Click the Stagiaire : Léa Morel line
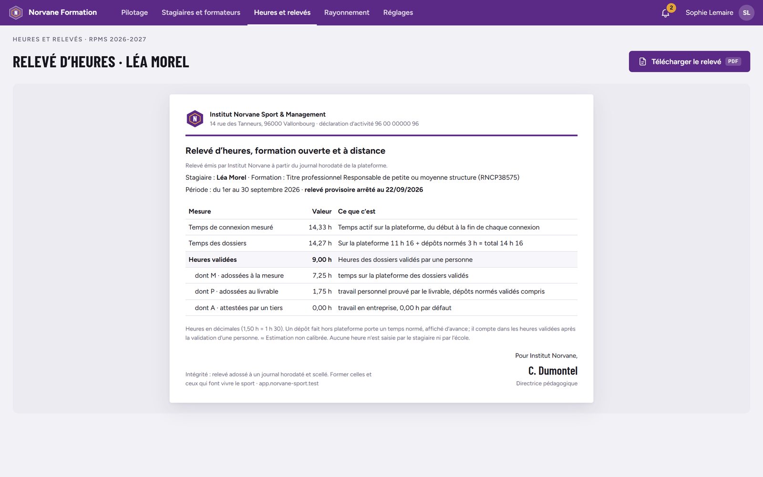The width and height of the screenshot is (763, 477). 352,177
